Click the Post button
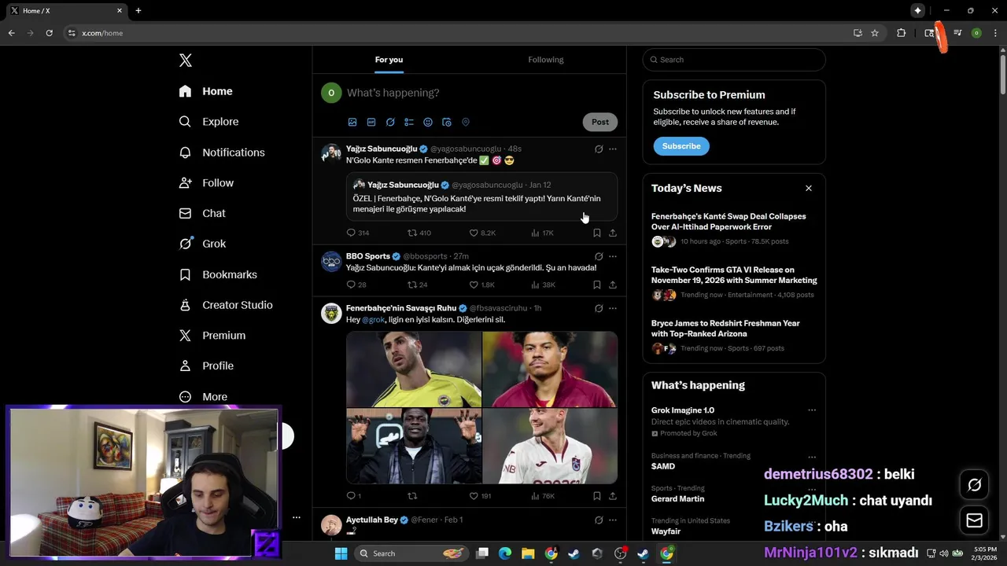The image size is (1007, 566). click(600, 122)
